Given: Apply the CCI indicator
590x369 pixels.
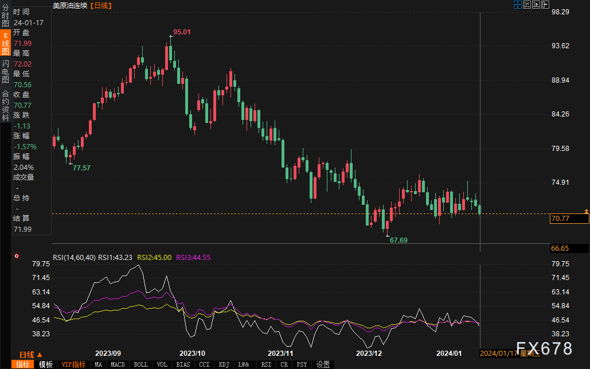Looking at the screenshot, I should 204,364.
